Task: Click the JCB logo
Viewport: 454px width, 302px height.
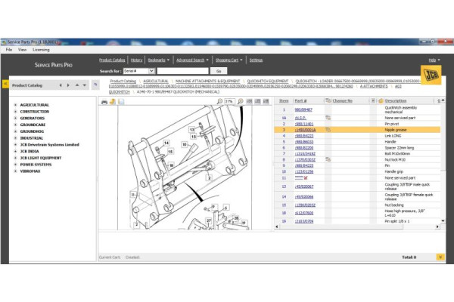Action: 434,77
